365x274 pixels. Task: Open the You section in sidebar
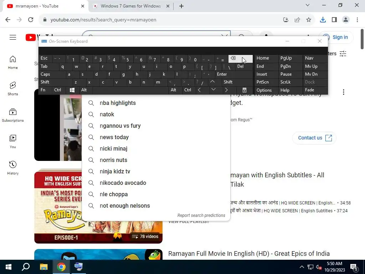click(x=13, y=141)
